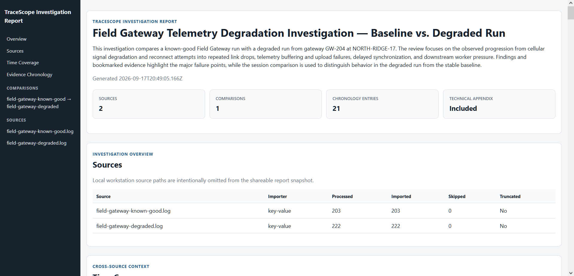574x276 pixels.
Task: Jump to Time Coverage section
Action: (x=23, y=63)
